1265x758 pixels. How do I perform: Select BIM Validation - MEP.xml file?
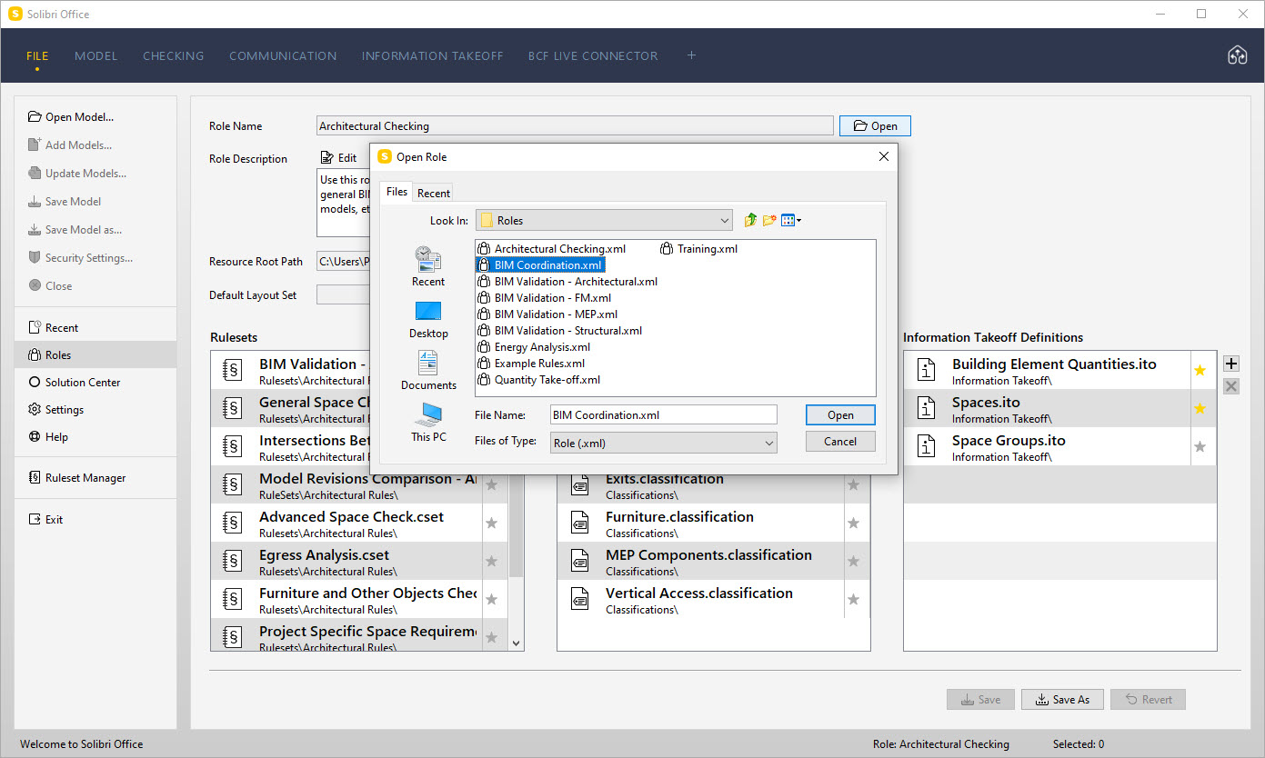(548, 314)
